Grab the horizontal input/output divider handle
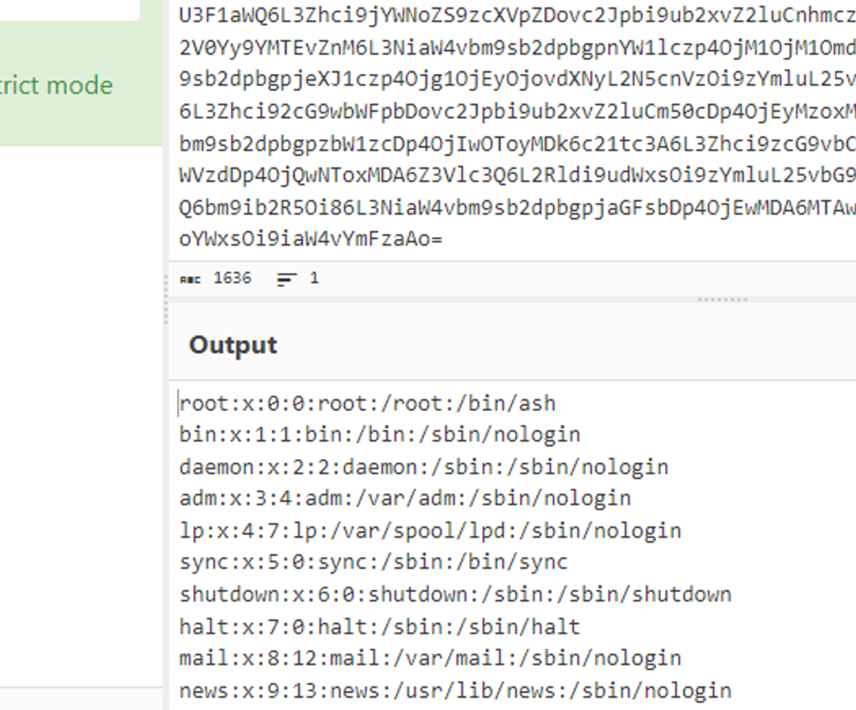Viewport: 856px width, 710px height. (722, 299)
